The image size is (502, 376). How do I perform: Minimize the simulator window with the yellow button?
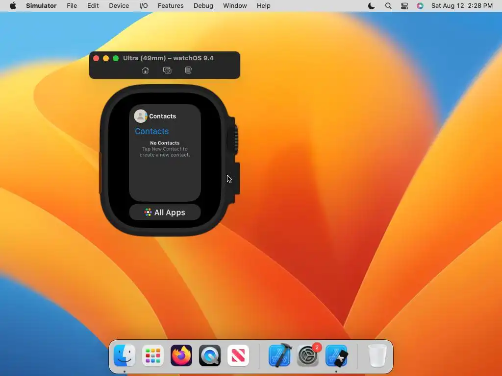click(x=106, y=58)
